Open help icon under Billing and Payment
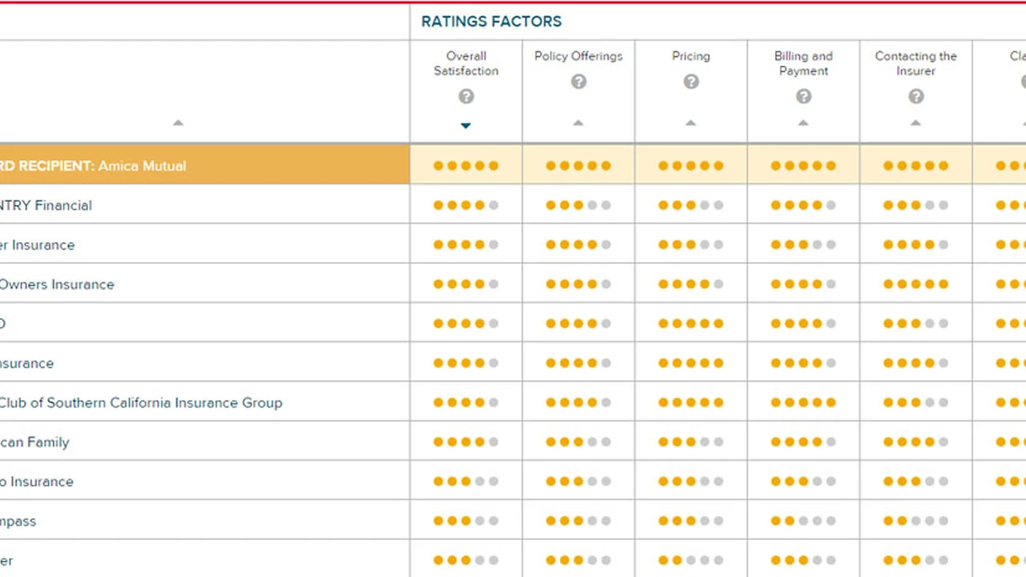1026x577 pixels. pyautogui.click(x=803, y=96)
